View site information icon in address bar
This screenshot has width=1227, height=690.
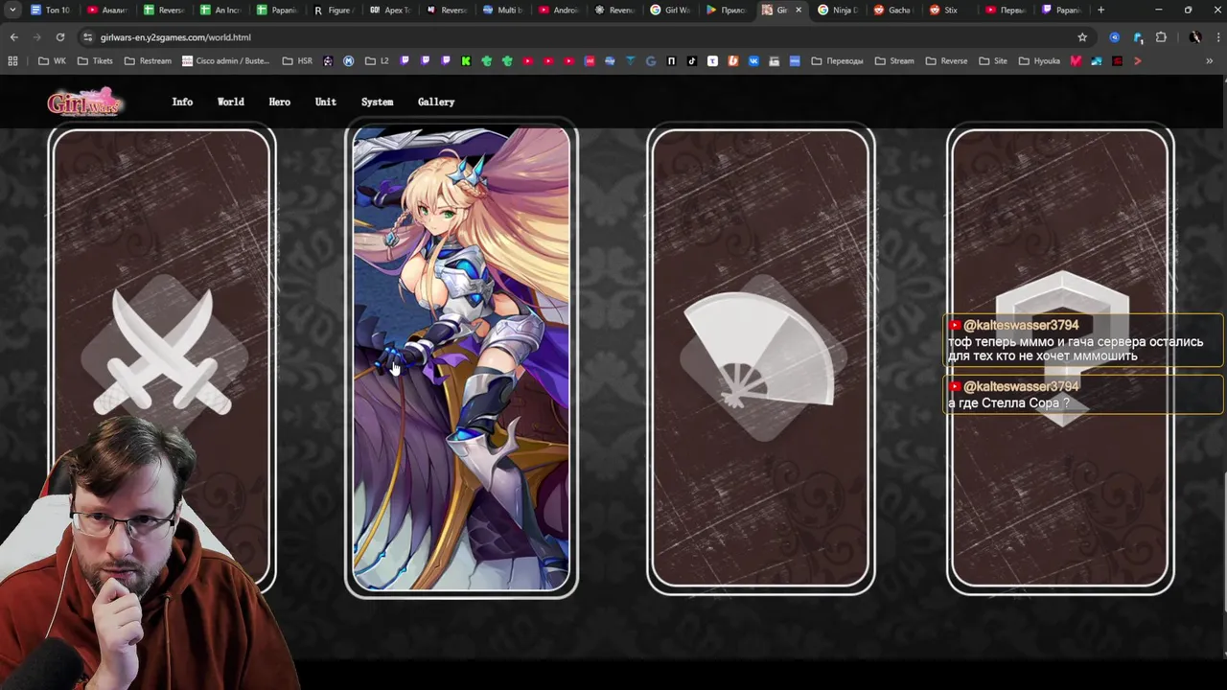tap(87, 37)
